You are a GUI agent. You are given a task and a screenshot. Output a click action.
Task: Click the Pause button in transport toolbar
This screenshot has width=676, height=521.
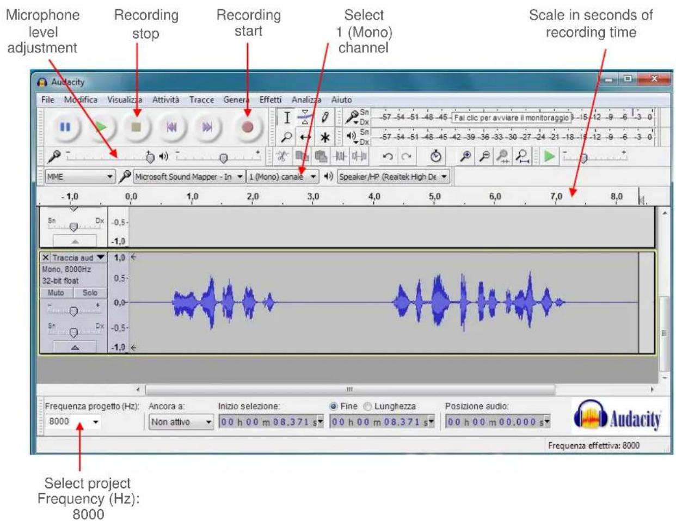[65, 127]
